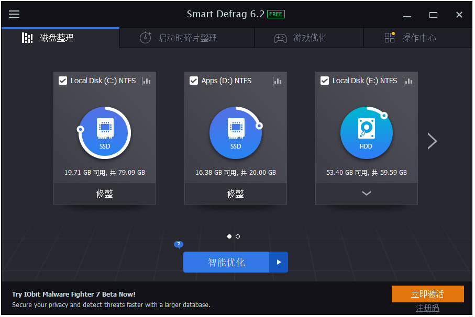475x317 pixels.
Task: Switch to 启动时碎片整理 tab
Action: [187, 38]
